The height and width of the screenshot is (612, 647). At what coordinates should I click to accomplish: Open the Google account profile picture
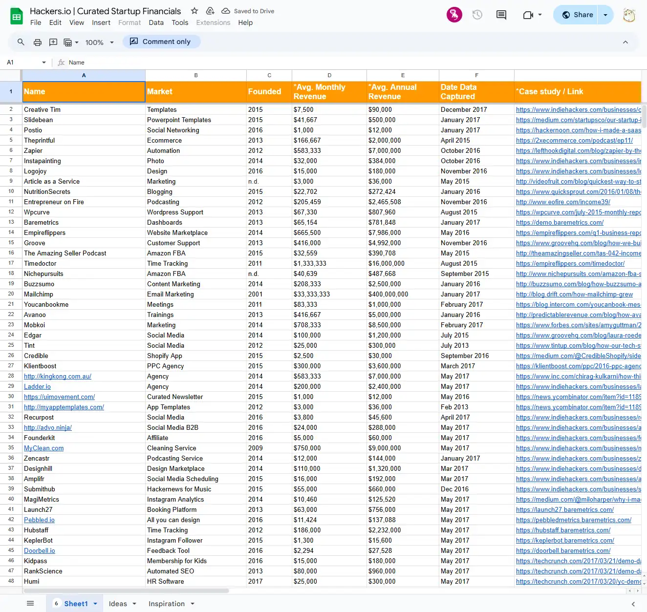click(629, 15)
